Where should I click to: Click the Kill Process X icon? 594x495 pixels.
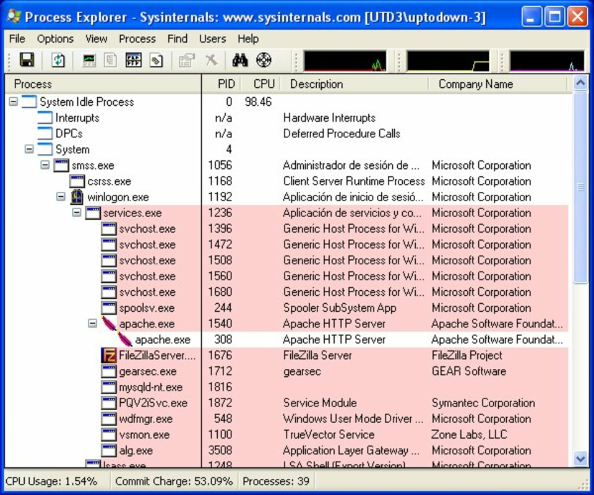(x=212, y=60)
